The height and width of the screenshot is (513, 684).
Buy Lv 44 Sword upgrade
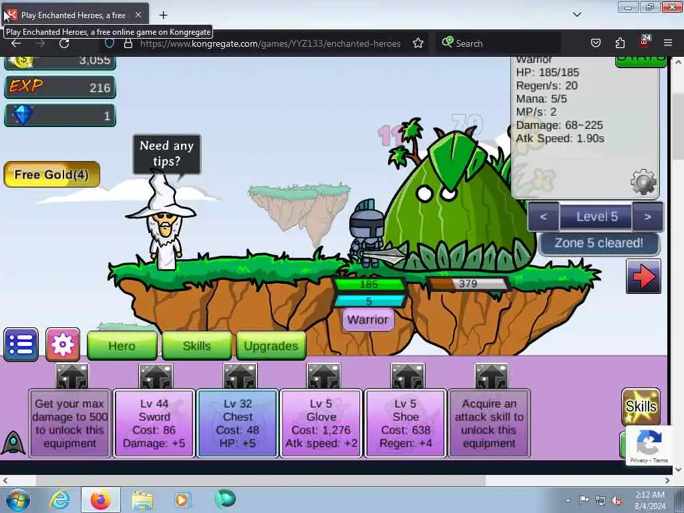pos(154,423)
